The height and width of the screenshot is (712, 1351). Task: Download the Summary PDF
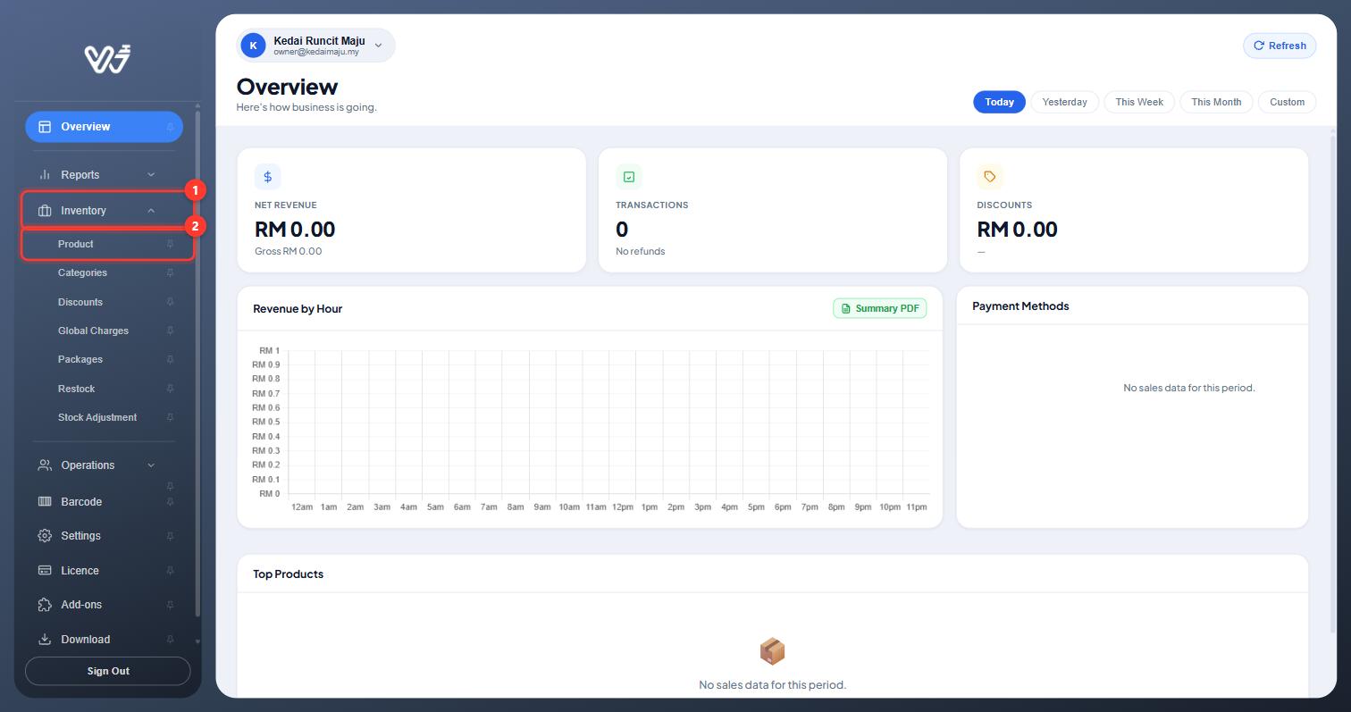point(880,308)
